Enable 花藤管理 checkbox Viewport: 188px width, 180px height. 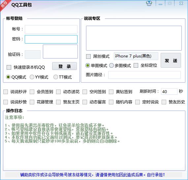point(32,102)
